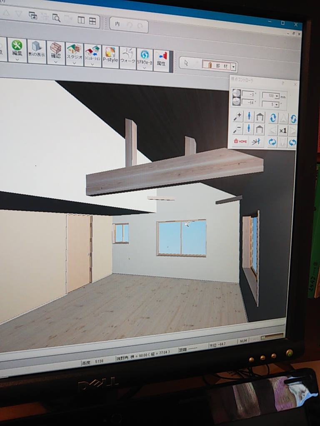320x426 pixels.
Task: Toggle the upper house view icon
Action: coord(260,117)
